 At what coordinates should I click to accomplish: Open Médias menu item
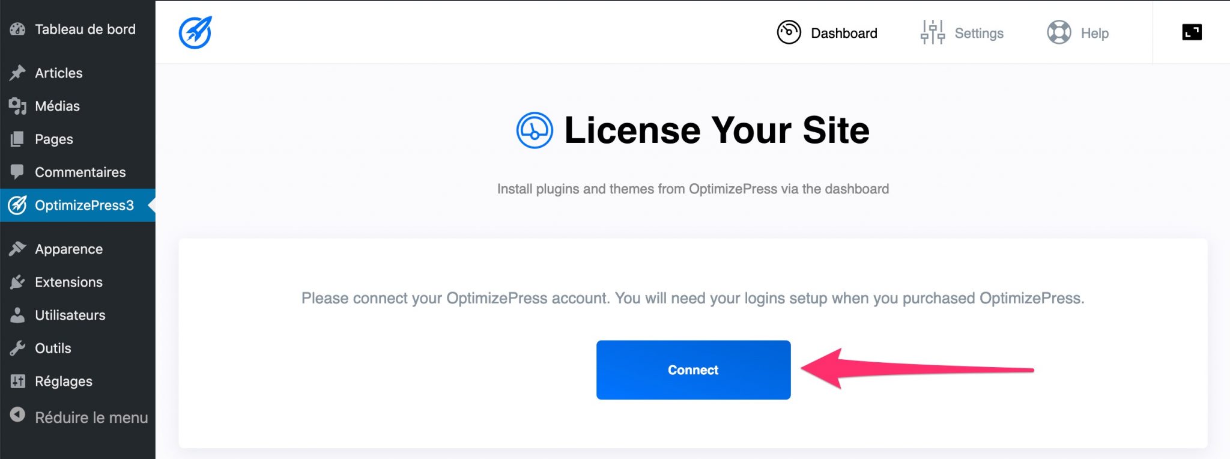tap(77, 106)
